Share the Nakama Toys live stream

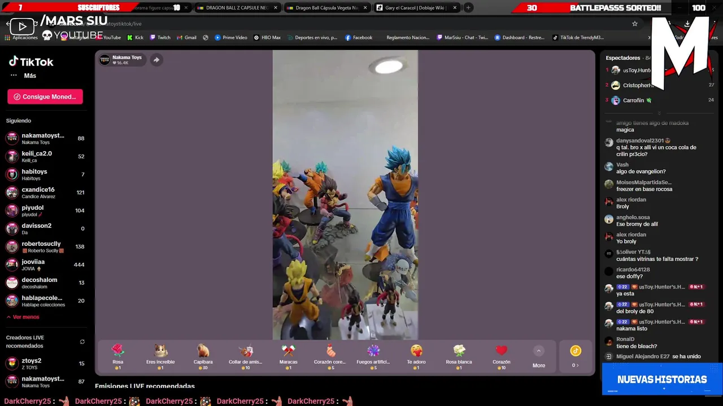click(x=156, y=60)
